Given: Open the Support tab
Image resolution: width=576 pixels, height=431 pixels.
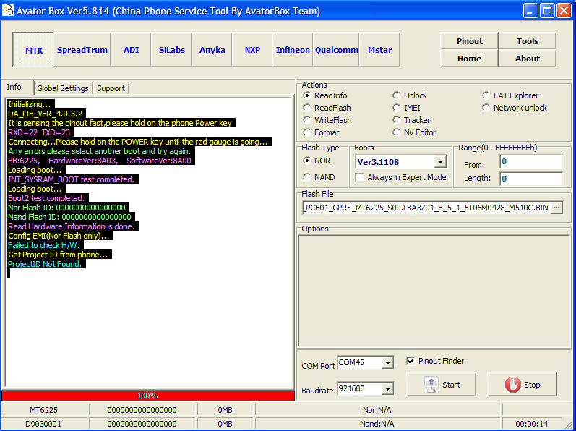Looking at the screenshot, I should [x=111, y=88].
